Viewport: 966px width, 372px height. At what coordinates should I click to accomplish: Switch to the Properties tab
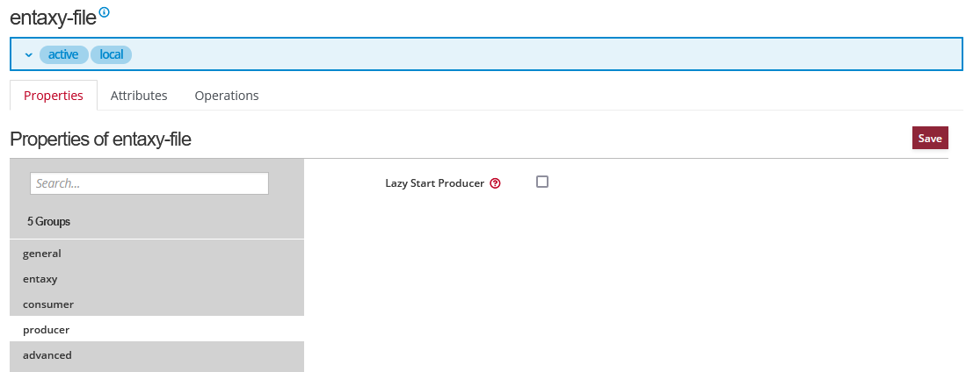(54, 96)
